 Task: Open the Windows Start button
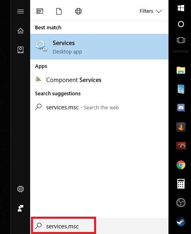(181, 8)
